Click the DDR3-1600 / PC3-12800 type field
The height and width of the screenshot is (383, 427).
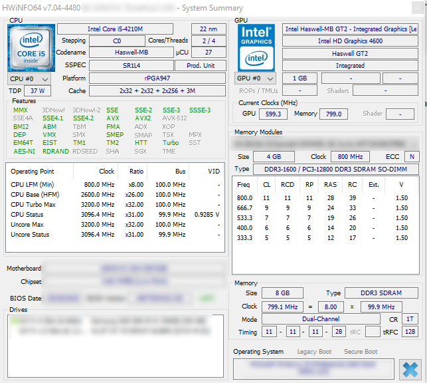336,169
